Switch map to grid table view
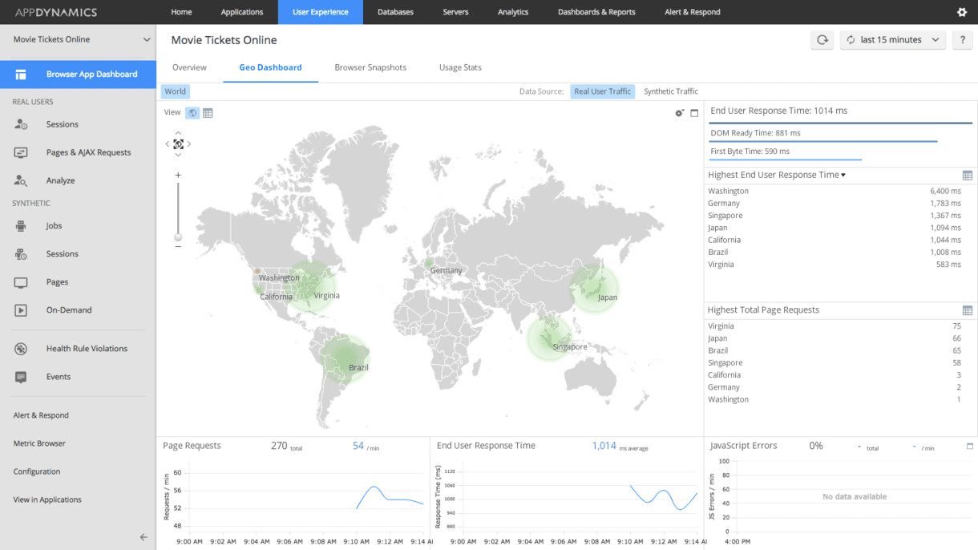Viewport: 978px width, 550px height. pyautogui.click(x=208, y=113)
